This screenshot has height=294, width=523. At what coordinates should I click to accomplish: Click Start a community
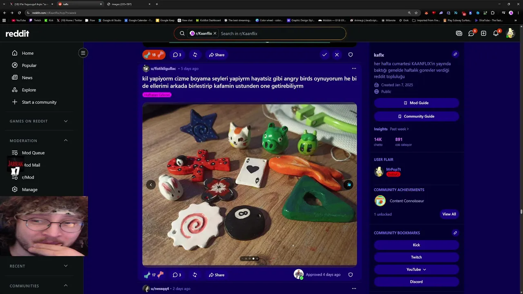click(40, 102)
